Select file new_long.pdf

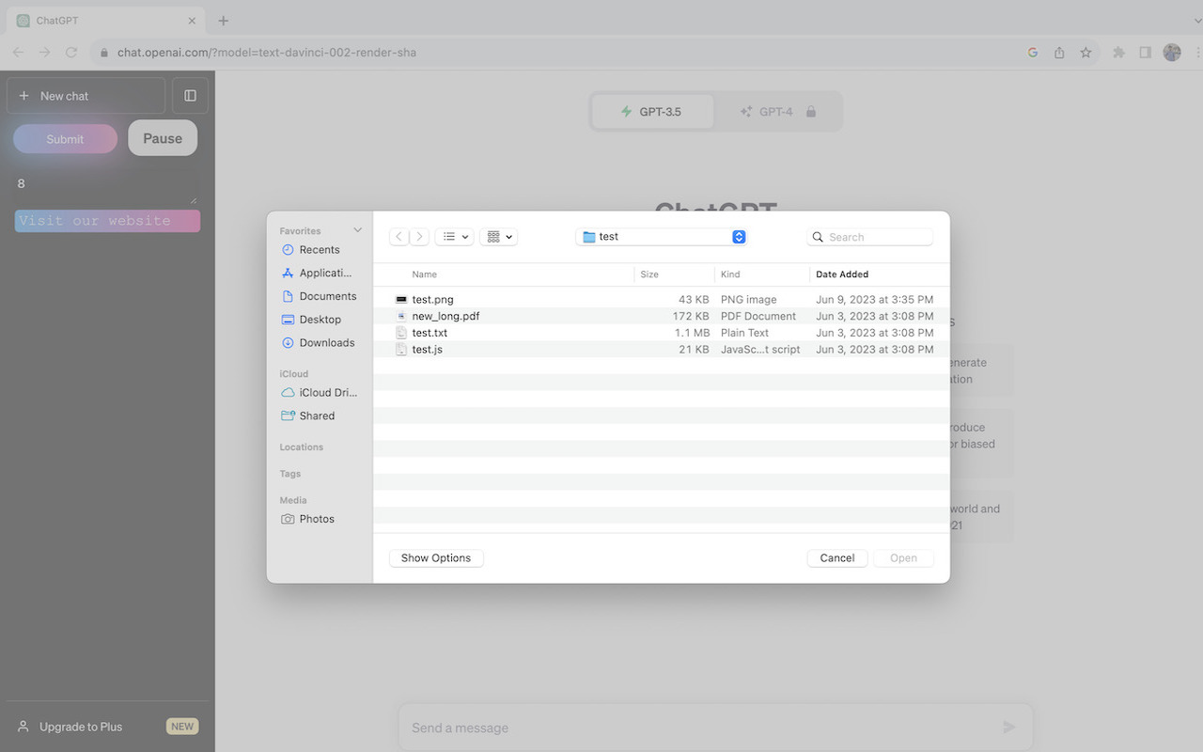click(662, 316)
